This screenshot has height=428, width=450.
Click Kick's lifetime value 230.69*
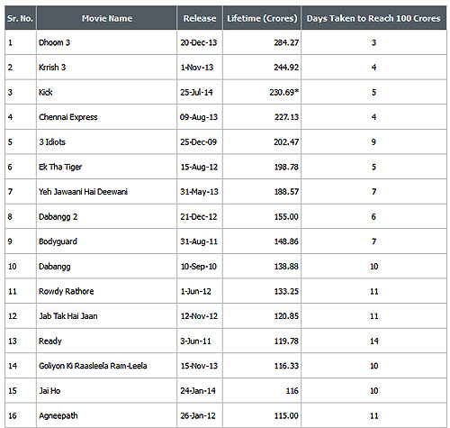click(x=283, y=92)
